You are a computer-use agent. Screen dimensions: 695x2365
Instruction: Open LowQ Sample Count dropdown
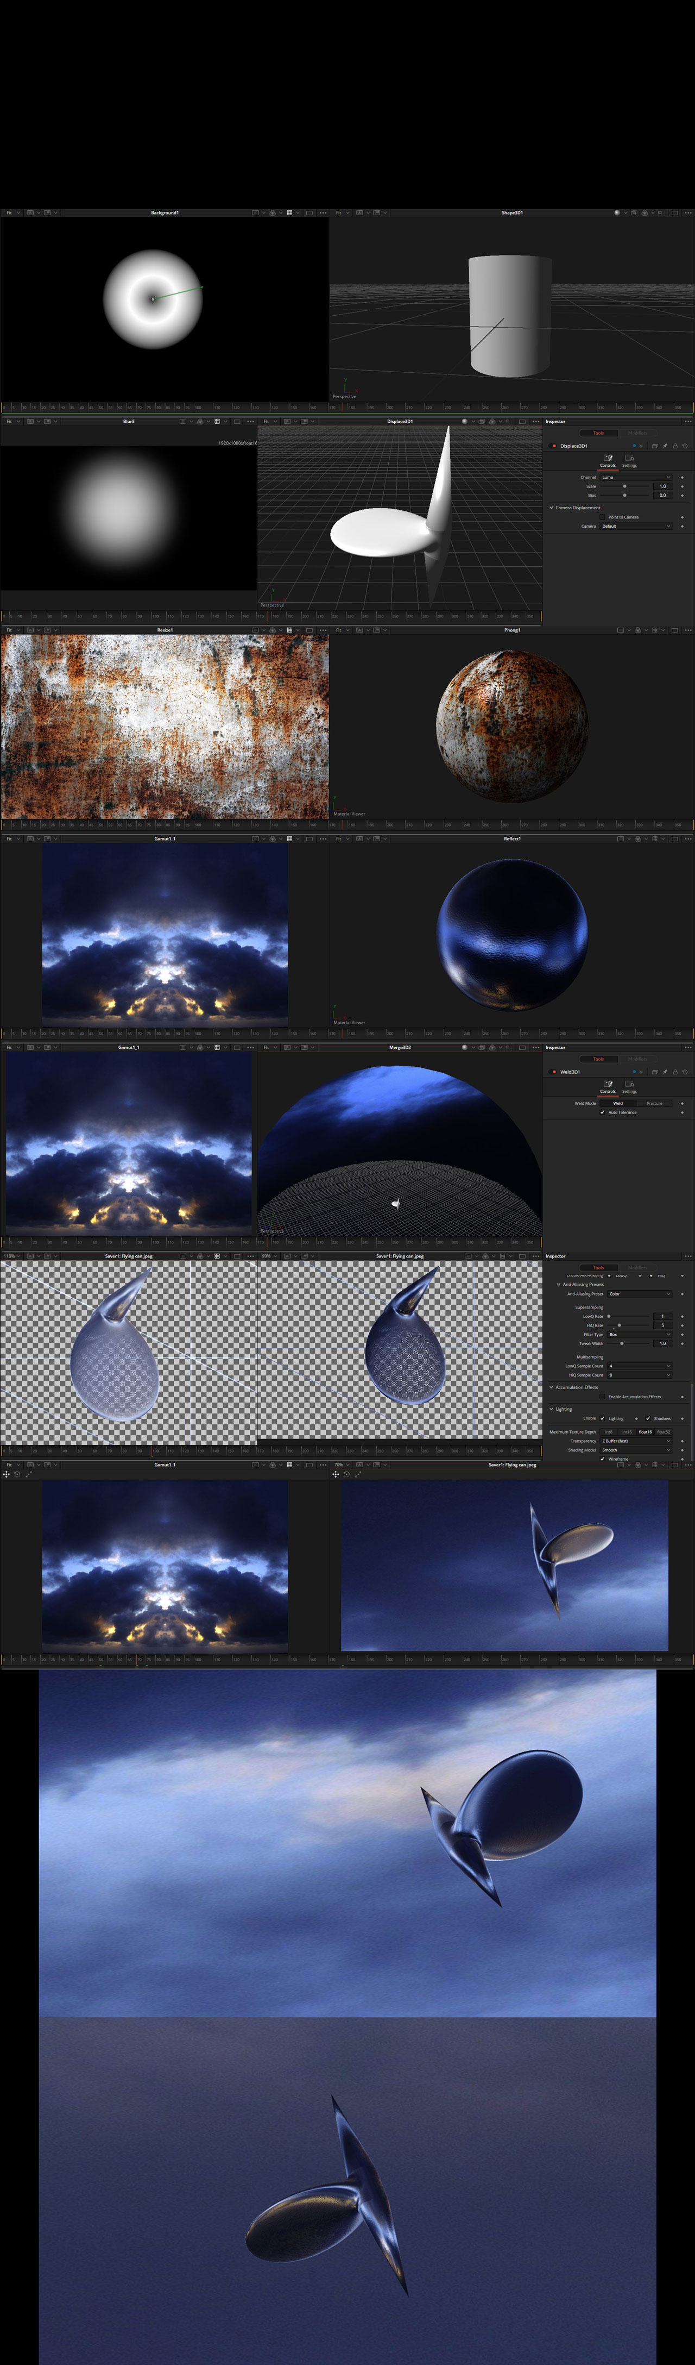640,1366
